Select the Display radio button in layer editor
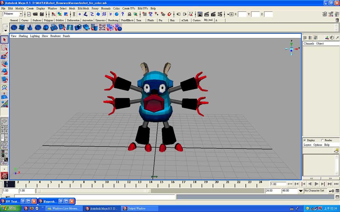This screenshot has height=212, width=340. pos(305,140)
